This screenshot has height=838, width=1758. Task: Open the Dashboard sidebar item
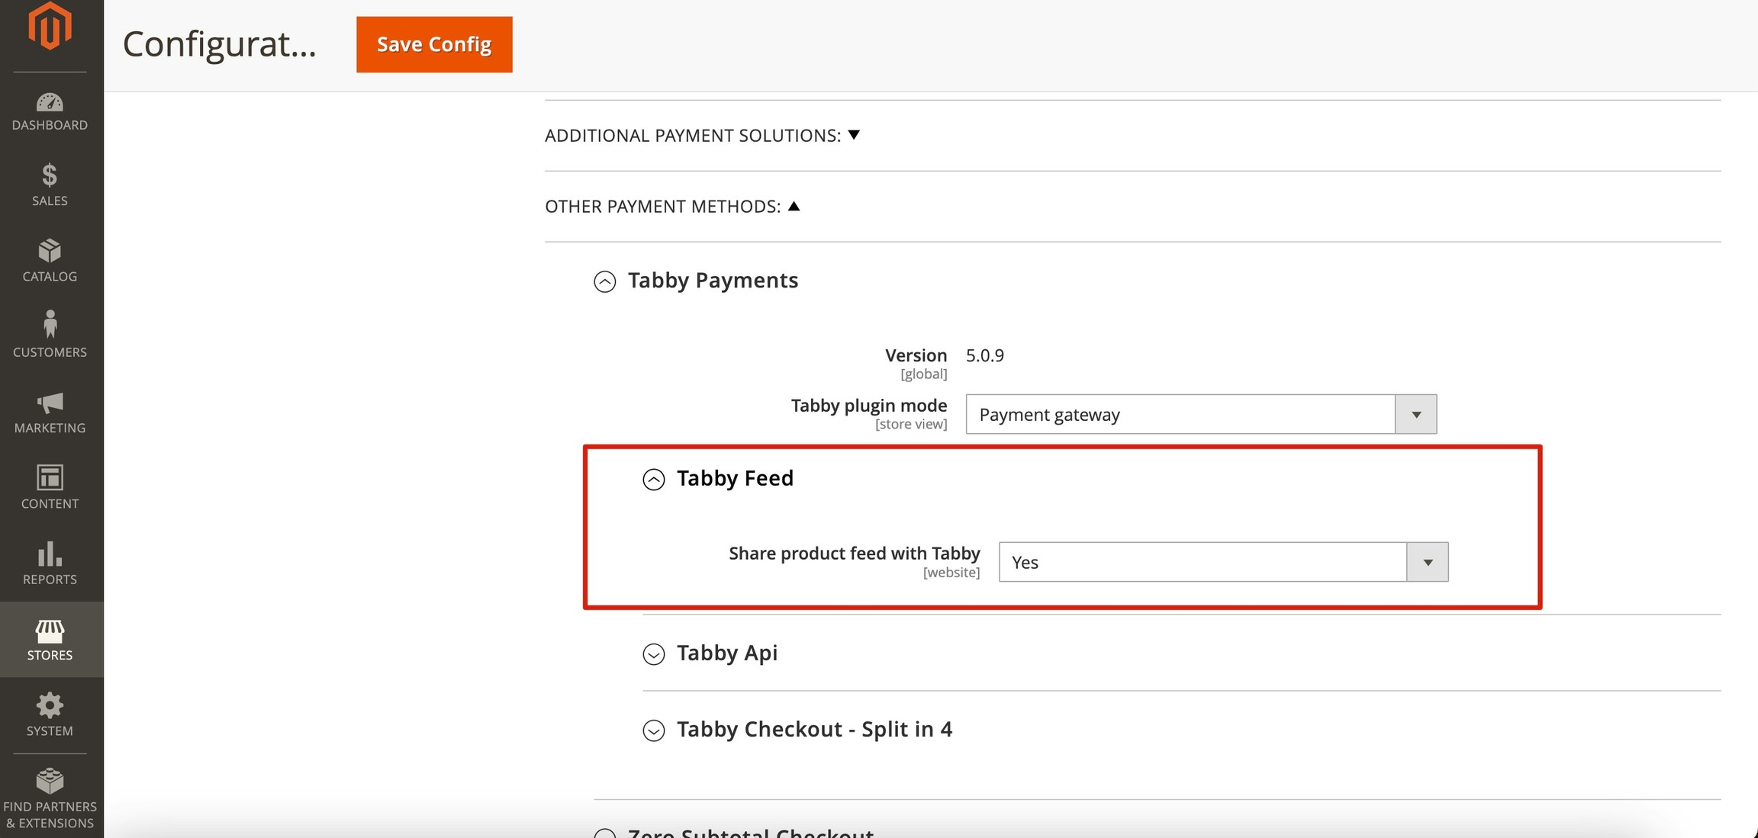click(x=50, y=111)
